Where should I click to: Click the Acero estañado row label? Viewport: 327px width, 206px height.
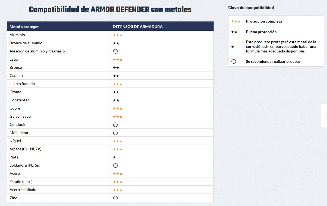23,190
